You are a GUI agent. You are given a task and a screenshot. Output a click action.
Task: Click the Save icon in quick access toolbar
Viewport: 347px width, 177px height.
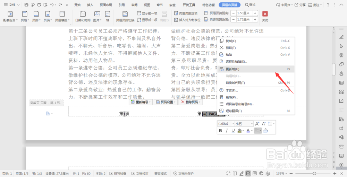click(x=26, y=5)
